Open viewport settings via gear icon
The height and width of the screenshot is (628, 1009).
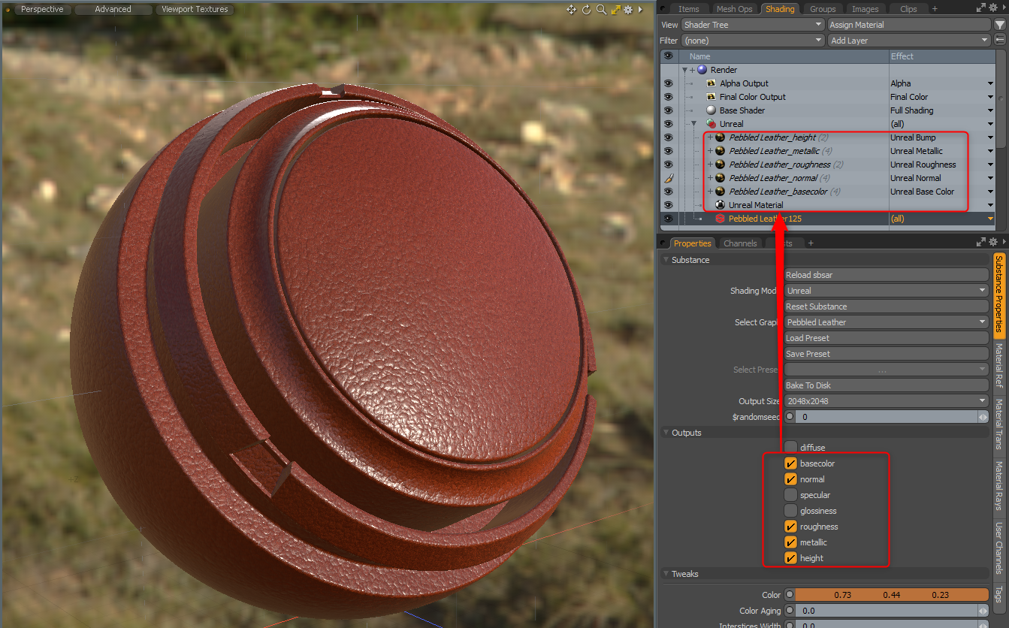tap(627, 9)
